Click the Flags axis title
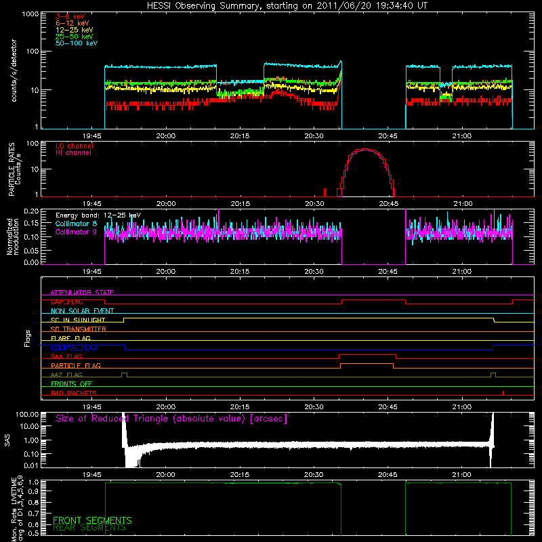542x542 pixels. click(x=28, y=338)
